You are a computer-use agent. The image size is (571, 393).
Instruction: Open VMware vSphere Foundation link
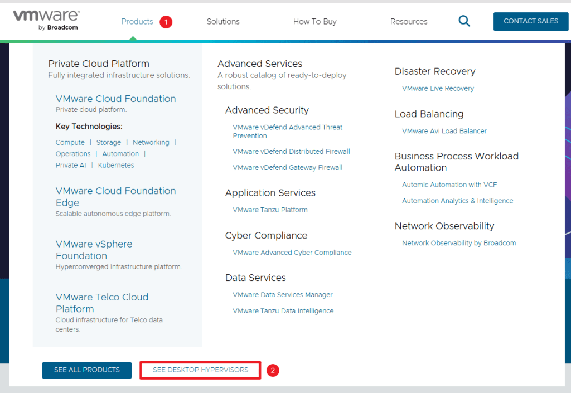pyautogui.click(x=94, y=250)
